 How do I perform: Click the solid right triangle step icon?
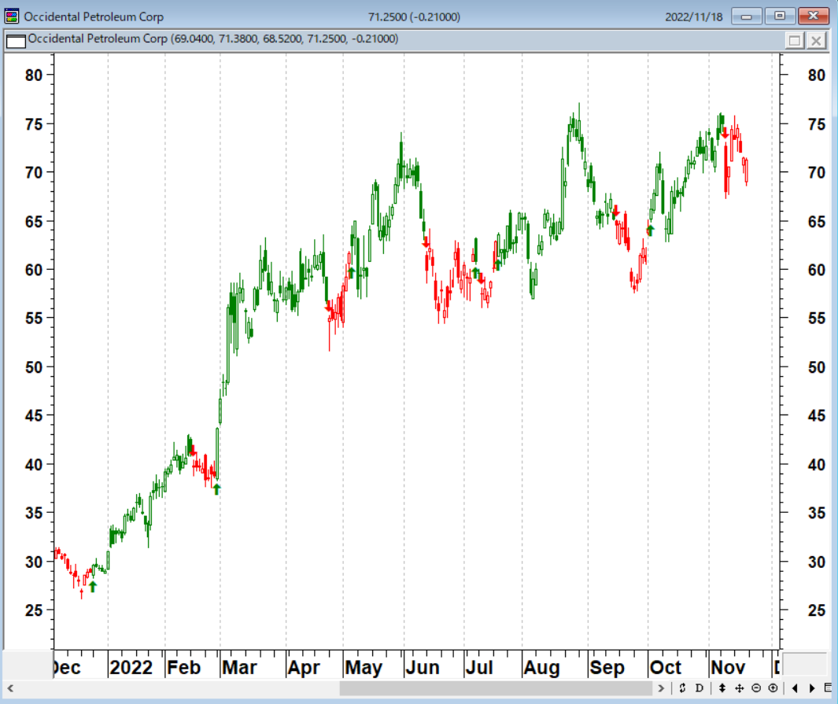click(x=812, y=688)
